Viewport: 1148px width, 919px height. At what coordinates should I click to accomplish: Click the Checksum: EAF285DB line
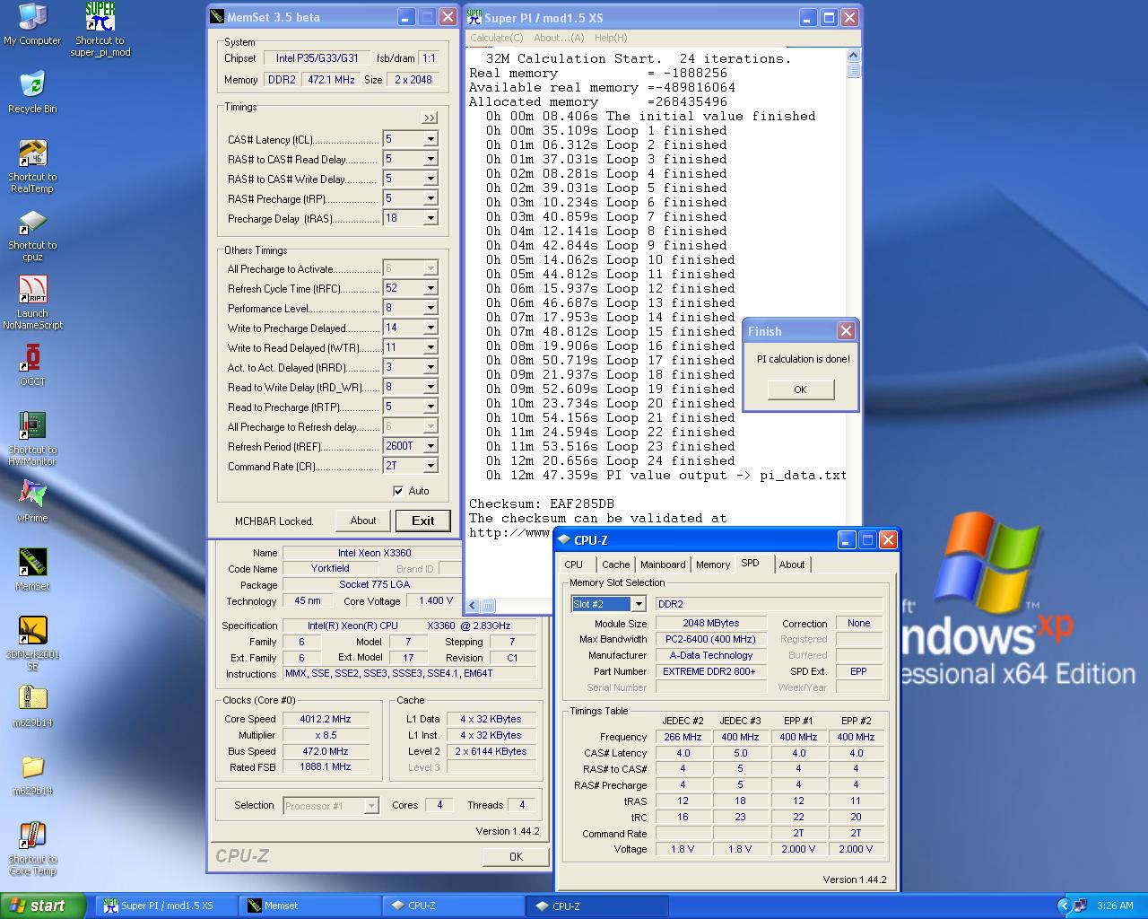pos(542,503)
